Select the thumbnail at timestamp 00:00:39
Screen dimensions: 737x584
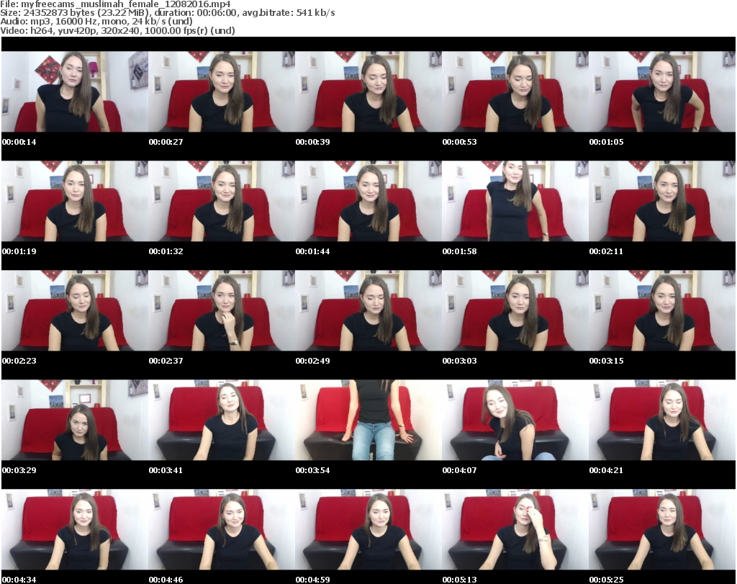(368, 91)
